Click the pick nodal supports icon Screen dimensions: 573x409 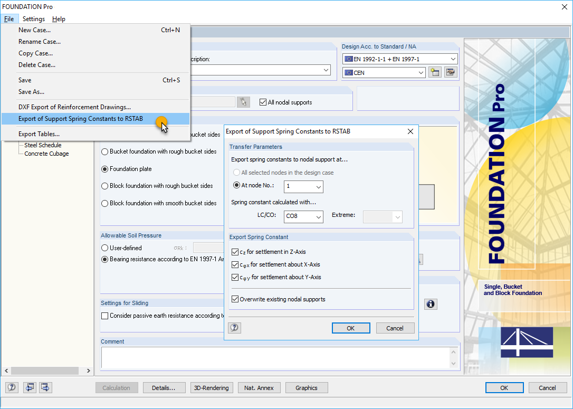click(x=243, y=102)
